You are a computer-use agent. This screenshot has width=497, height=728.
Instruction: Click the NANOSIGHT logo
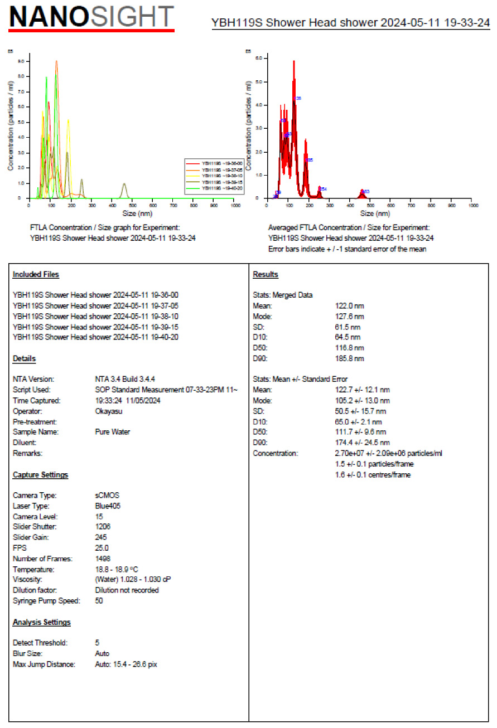(x=91, y=18)
